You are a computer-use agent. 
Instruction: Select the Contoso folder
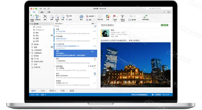pyautogui.click(x=39, y=27)
